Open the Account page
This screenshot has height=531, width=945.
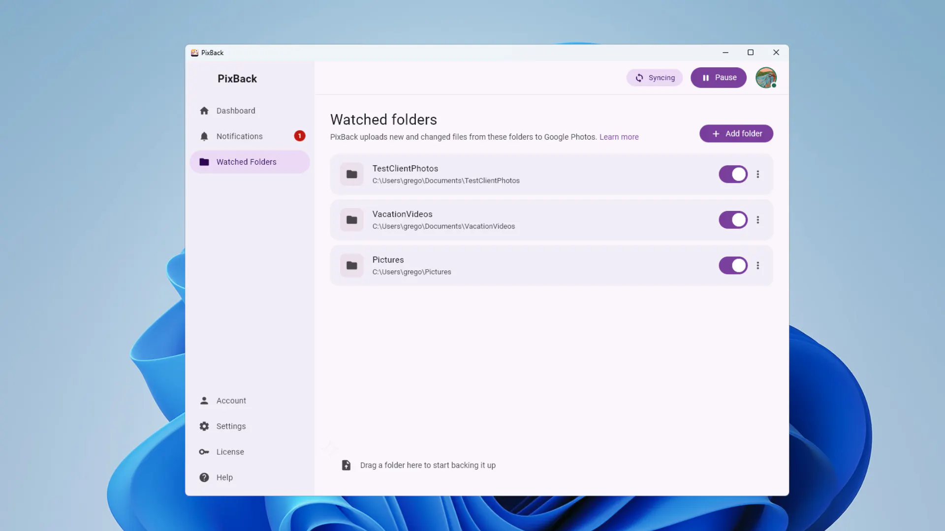[250, 401]
